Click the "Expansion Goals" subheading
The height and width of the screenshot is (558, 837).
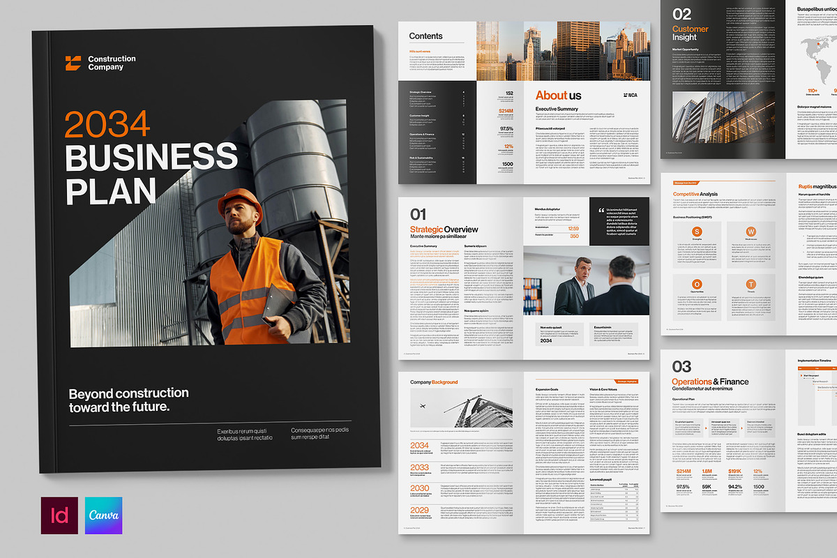point(546,389)
